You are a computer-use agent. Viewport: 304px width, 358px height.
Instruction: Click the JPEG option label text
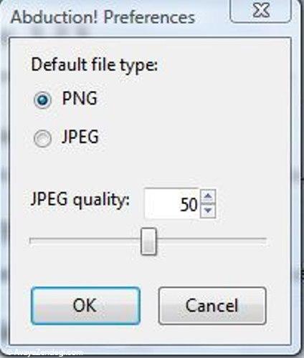[80, 137]
